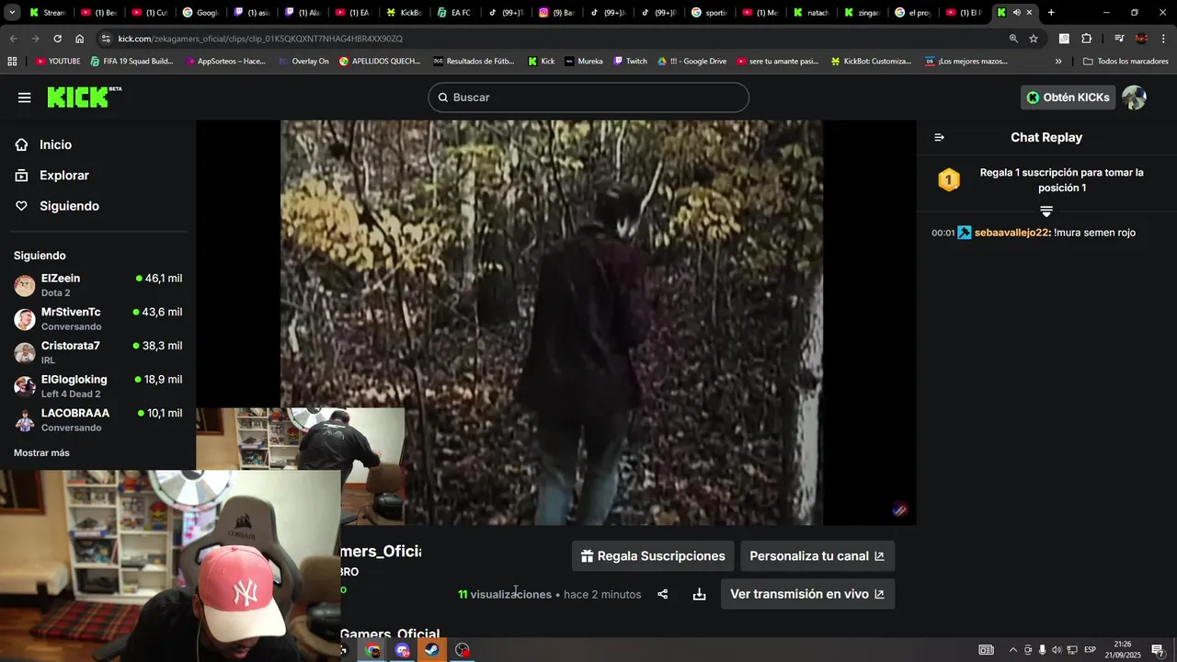Download the clip via download icon
The image size is (1177, 662).
click(x=699, y=594)
